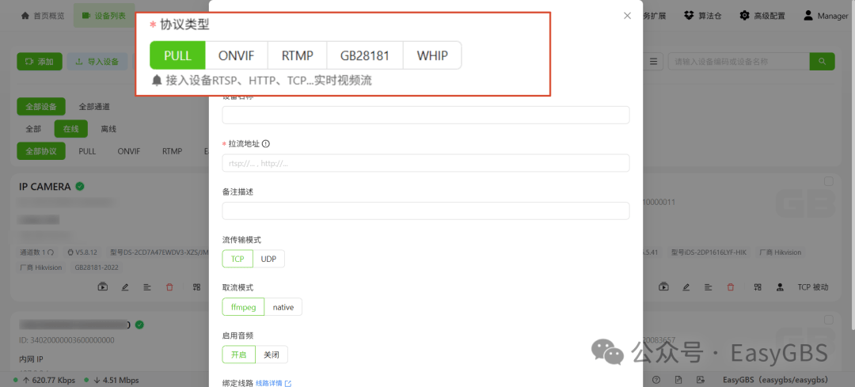Select 关闭 to disable audio
Image resolution: width=855 pixels, height=387 pixels.
coord(271,355)
